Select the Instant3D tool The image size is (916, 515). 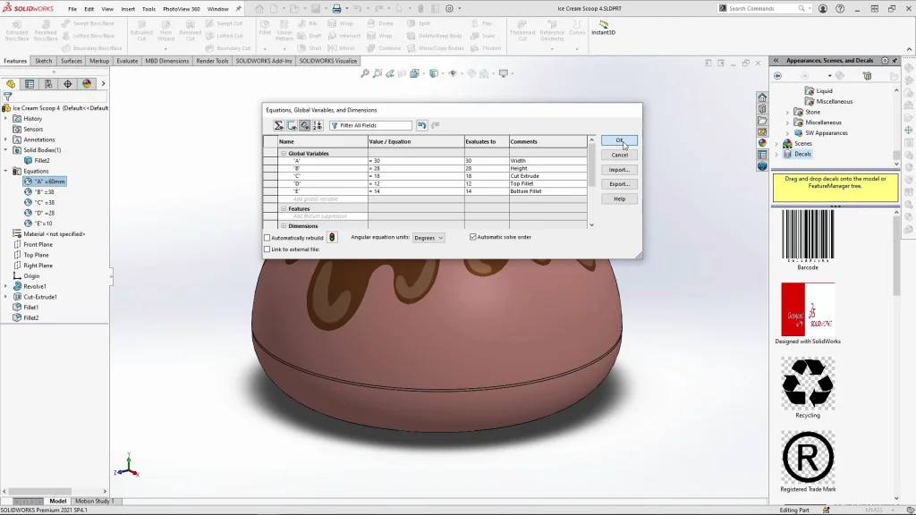coord(606,27)
